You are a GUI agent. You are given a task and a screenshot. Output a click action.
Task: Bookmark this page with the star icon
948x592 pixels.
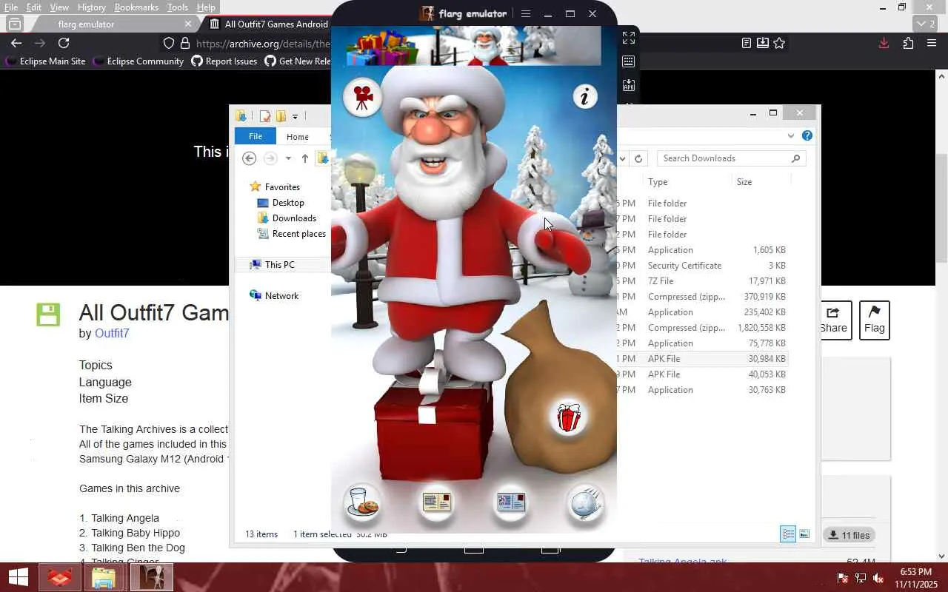click(x=779, y=43)
